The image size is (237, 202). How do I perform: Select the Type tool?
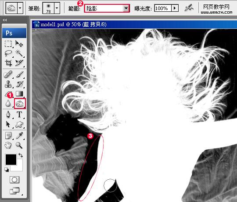pyautogui.click(x=19, y=115)
